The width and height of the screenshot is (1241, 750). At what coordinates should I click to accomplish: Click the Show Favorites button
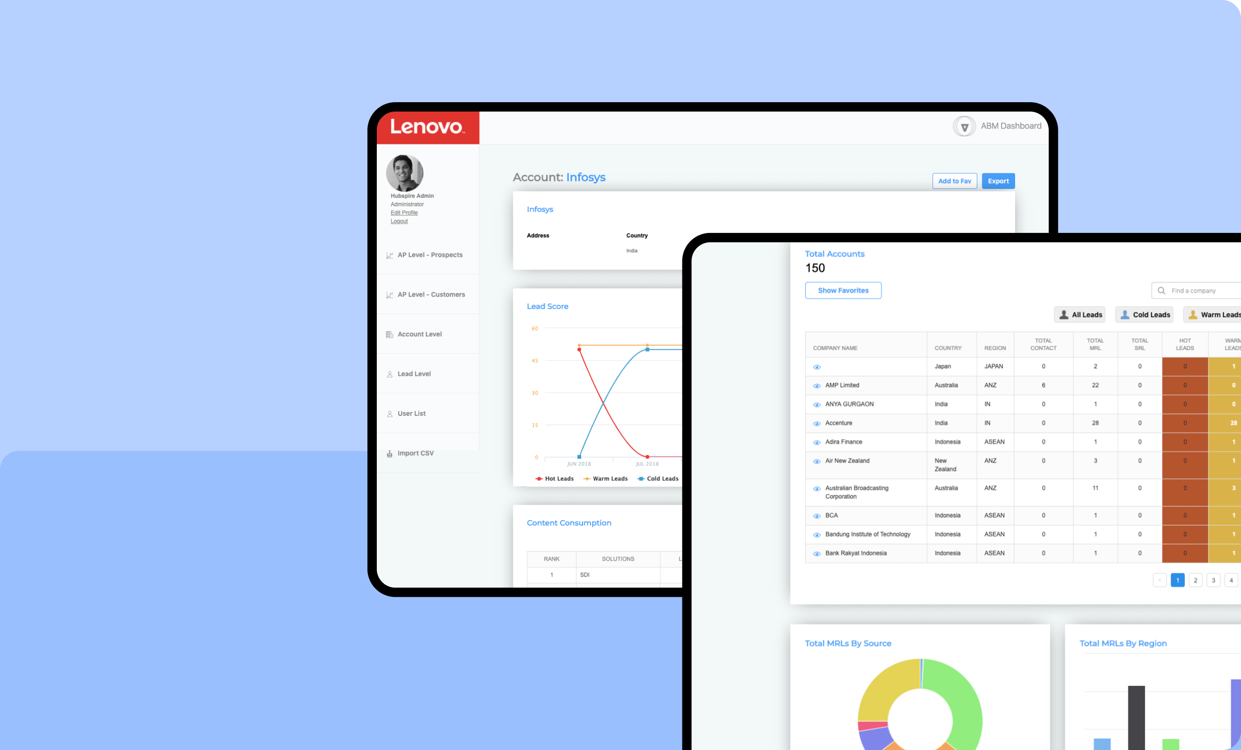pyautogui.click(x=842, y=290)
